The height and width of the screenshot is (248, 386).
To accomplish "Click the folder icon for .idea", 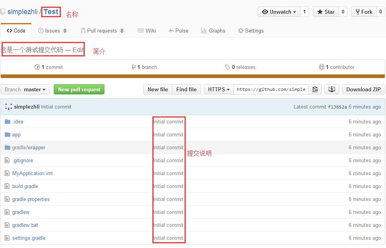I will (7, 121).
